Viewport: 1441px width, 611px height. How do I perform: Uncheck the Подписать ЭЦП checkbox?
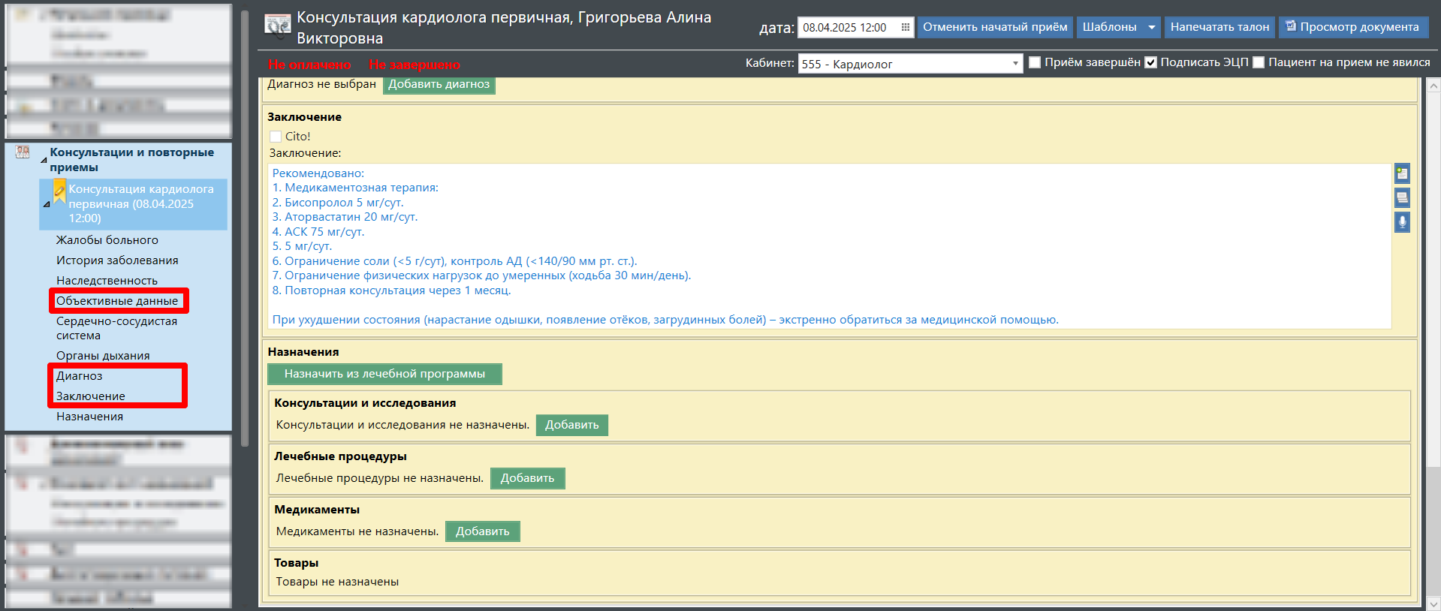click(1150, 63)
